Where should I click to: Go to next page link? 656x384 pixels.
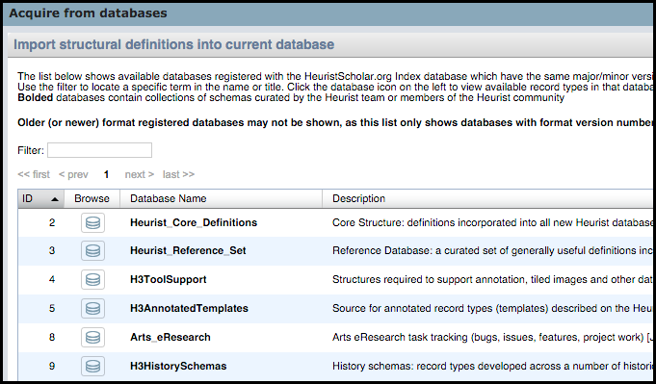coord(140,174)
